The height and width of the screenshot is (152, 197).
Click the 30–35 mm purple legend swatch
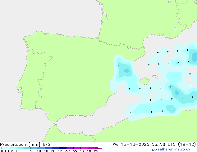pos(70,148)
